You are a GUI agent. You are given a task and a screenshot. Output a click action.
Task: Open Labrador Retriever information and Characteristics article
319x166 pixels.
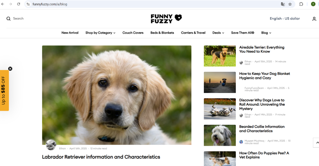click(101, 157)
